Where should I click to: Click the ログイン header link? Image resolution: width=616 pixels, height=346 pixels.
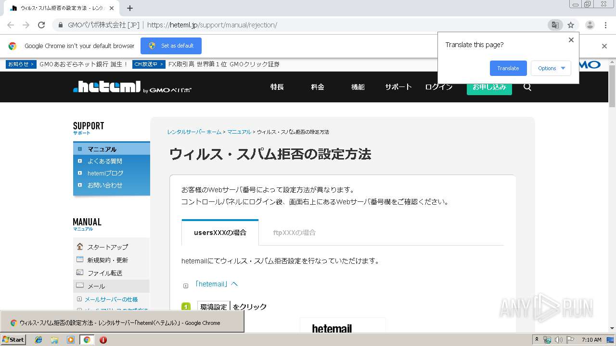point(439,87)
